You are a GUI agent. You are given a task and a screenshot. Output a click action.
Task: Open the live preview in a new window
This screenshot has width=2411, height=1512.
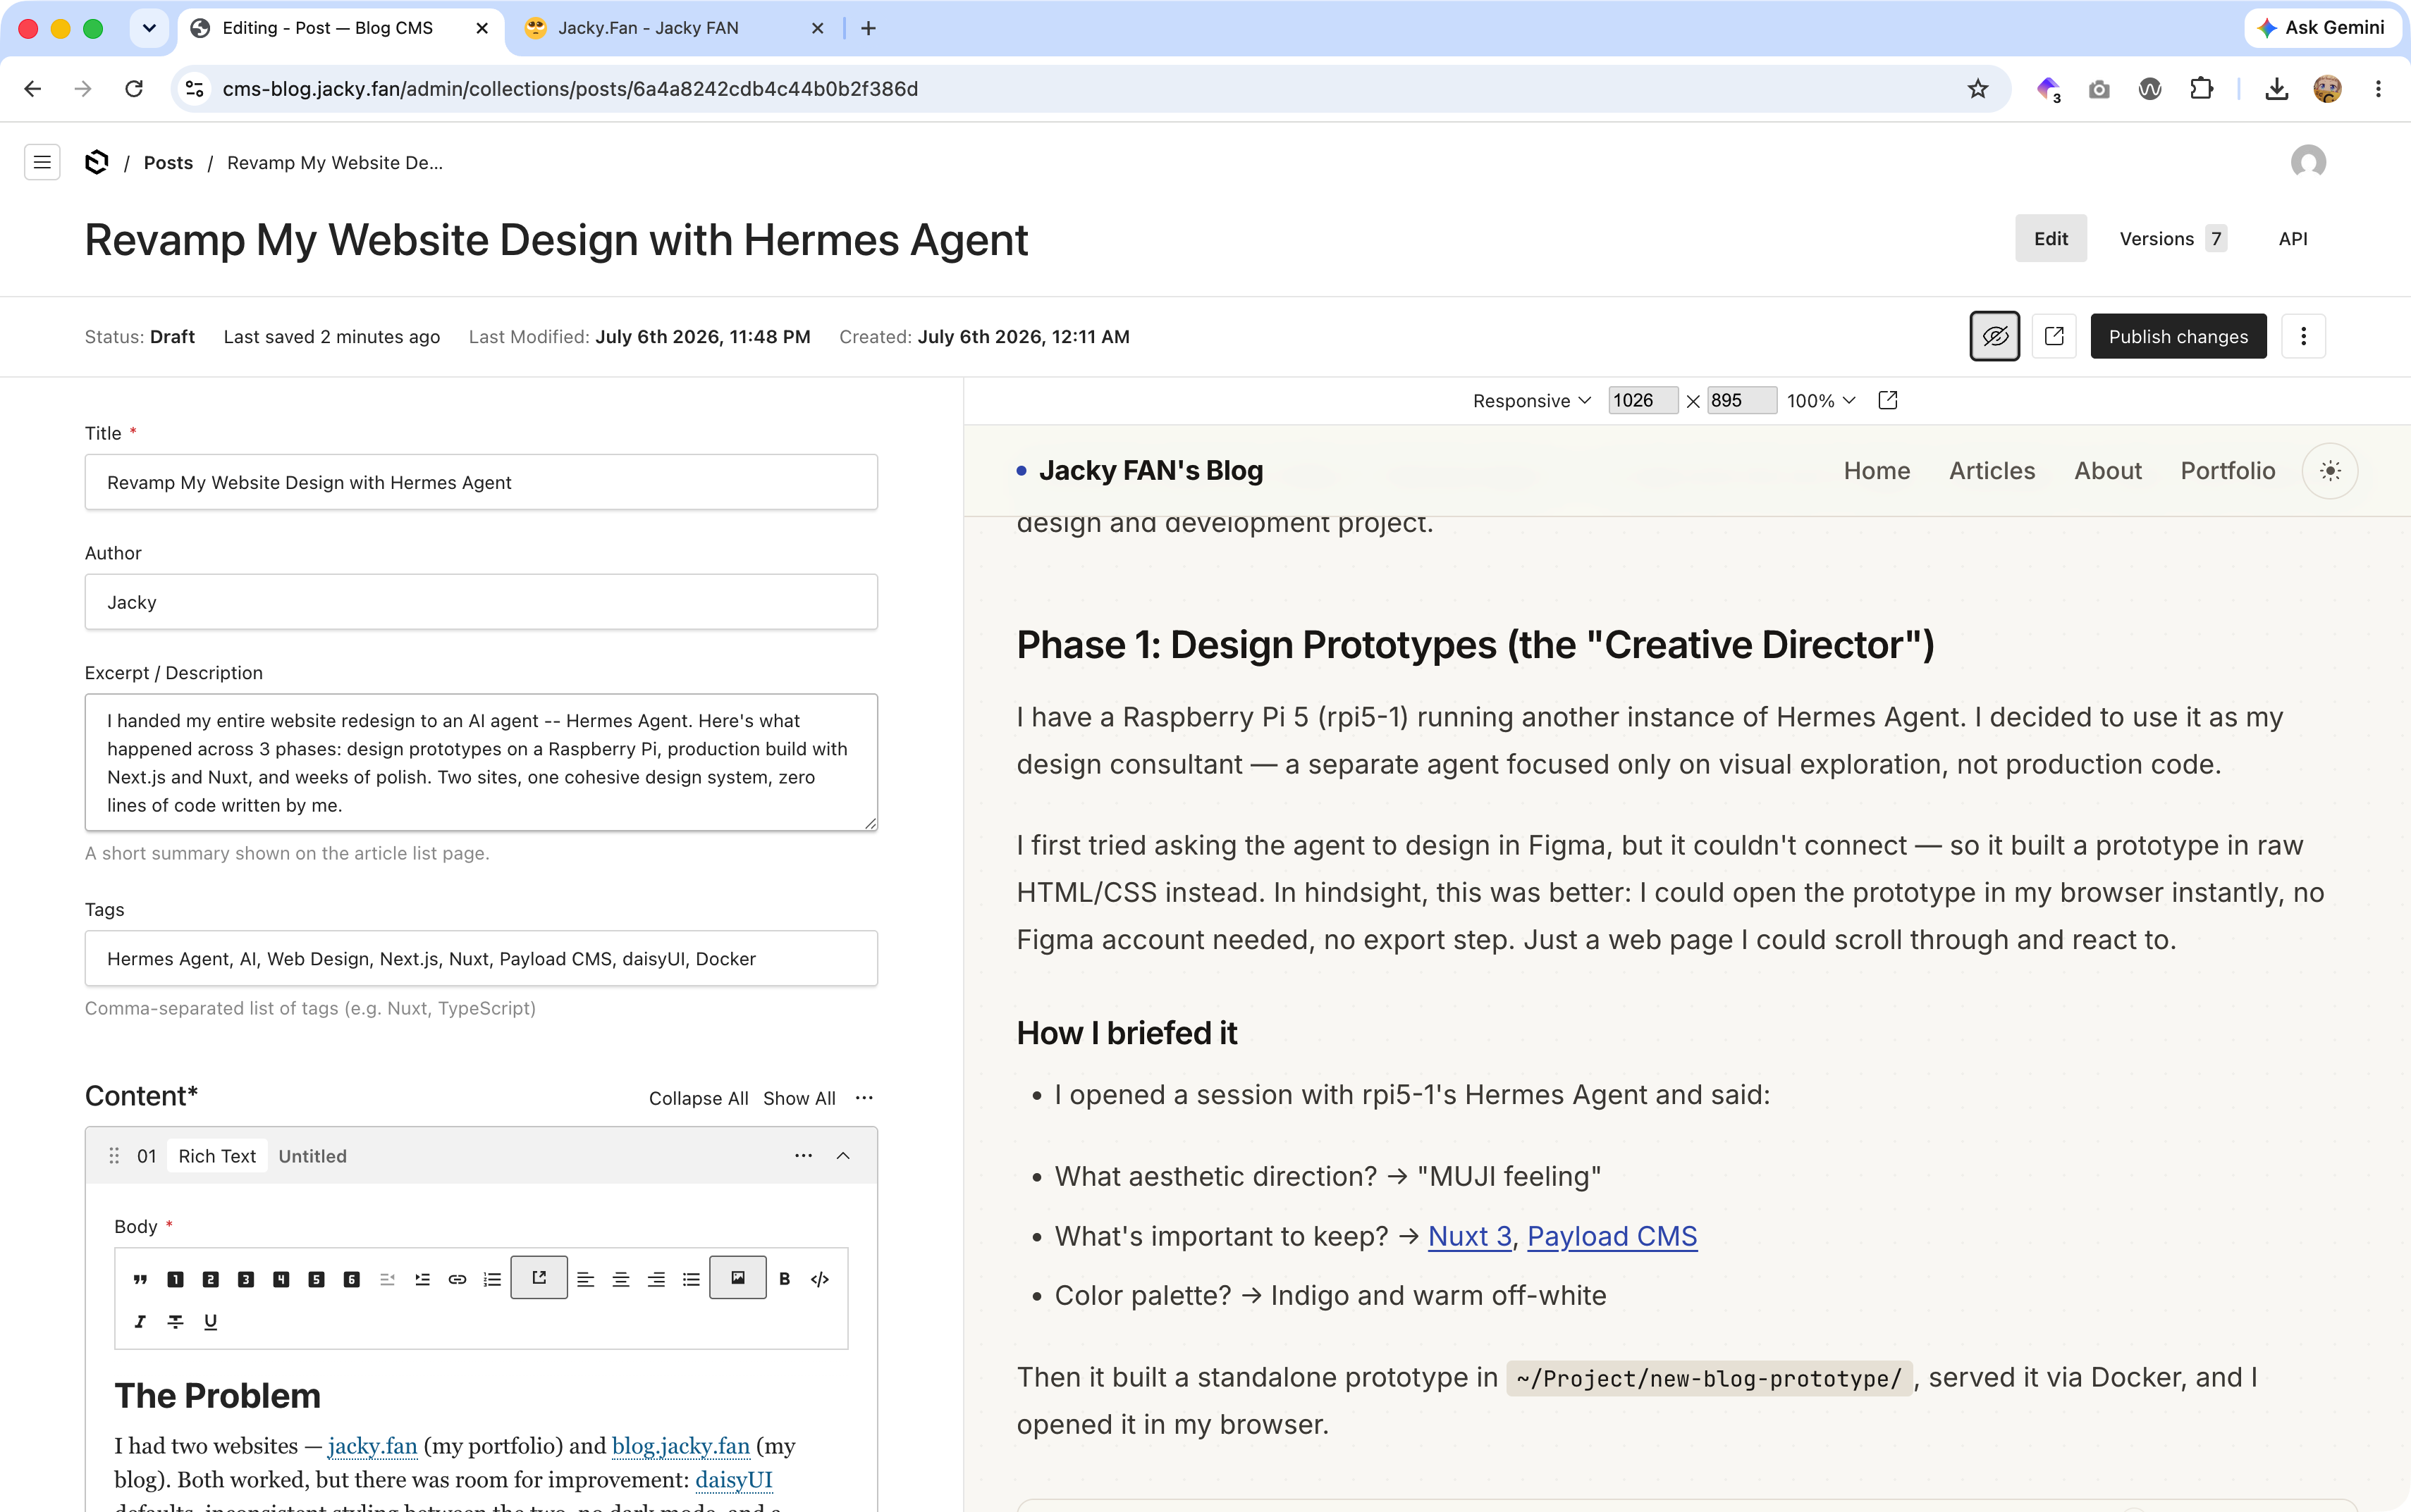(1888, 400)
